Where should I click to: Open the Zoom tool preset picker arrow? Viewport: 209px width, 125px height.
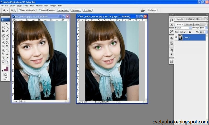8,10
